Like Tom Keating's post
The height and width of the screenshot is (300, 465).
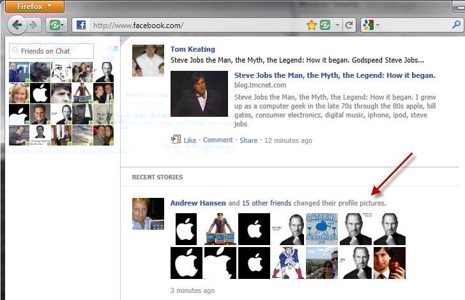(190, 140)
